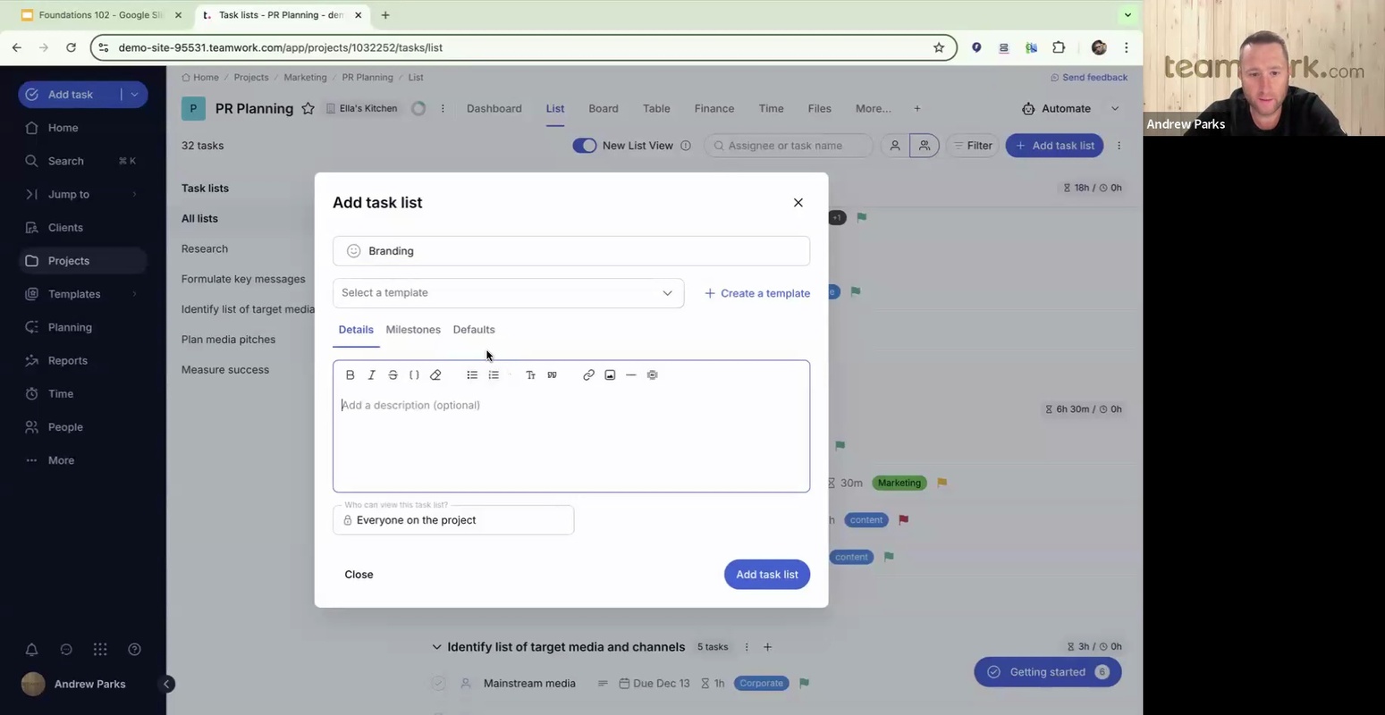Open the Defaults tab
Screen dimensions: 1385x715
pos(474,330)
